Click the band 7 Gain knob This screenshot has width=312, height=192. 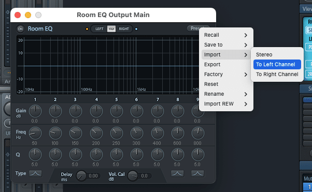click(158, 111)
